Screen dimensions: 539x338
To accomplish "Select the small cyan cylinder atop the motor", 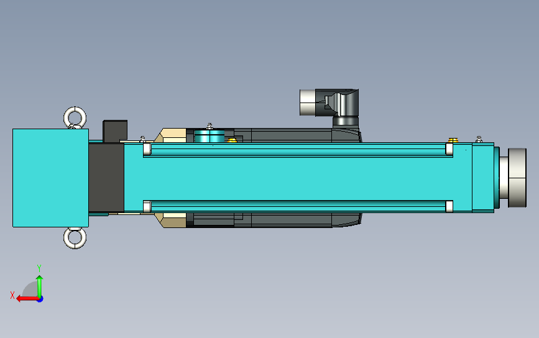I will pos(210,136).
